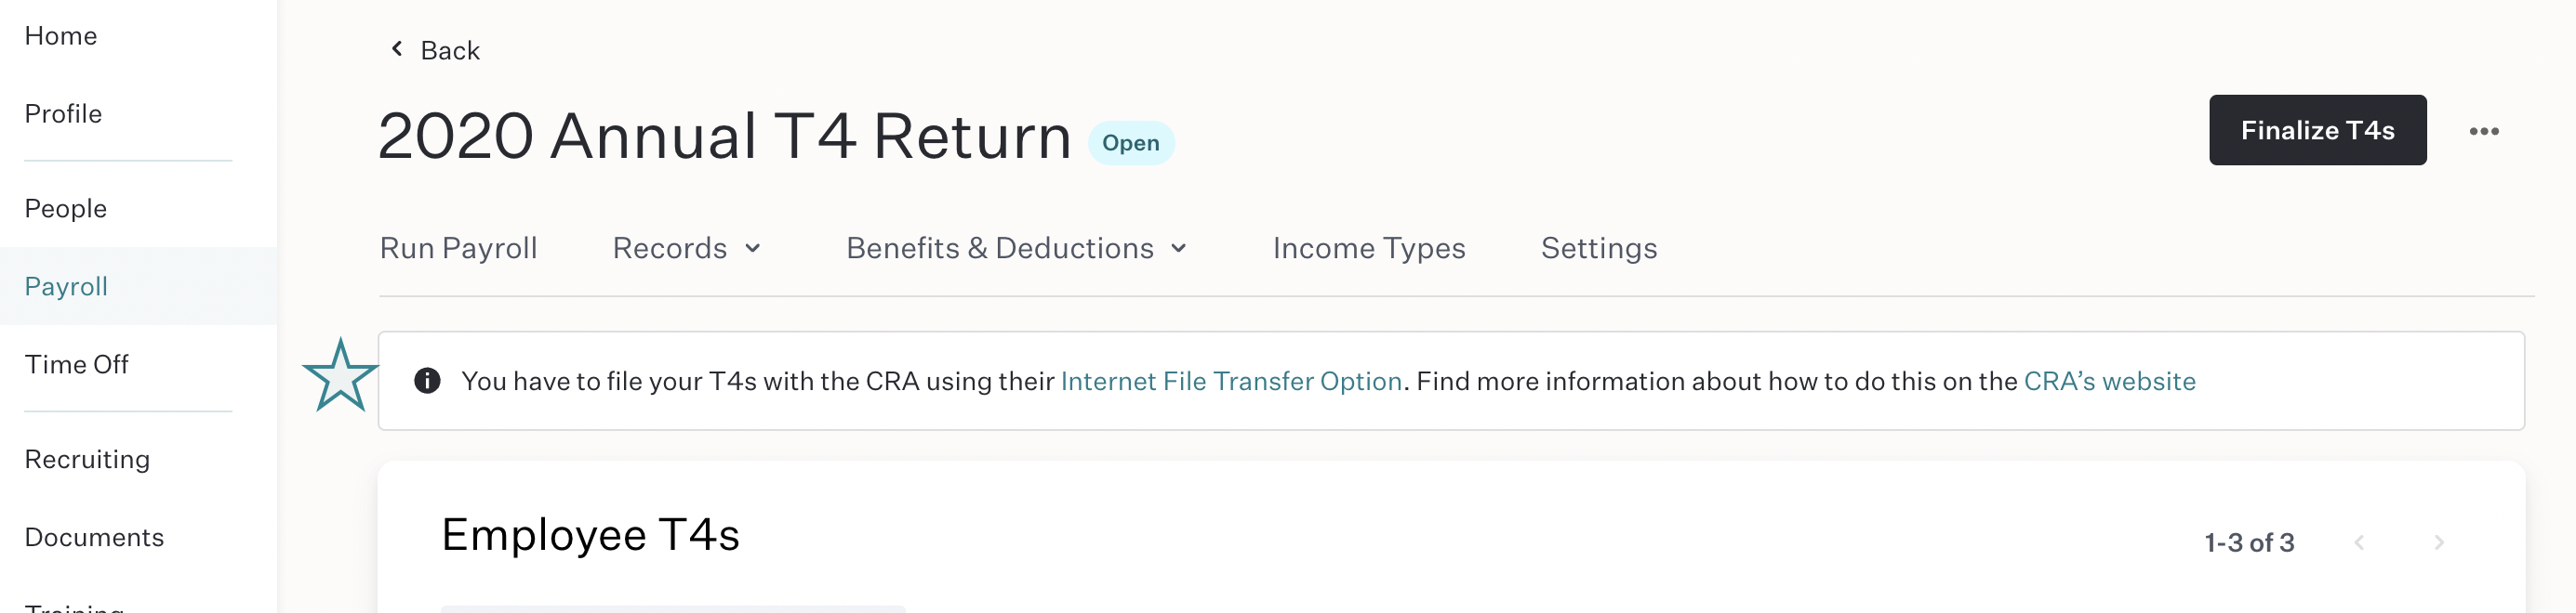Select Home in the sidebar

coord(61,36)
